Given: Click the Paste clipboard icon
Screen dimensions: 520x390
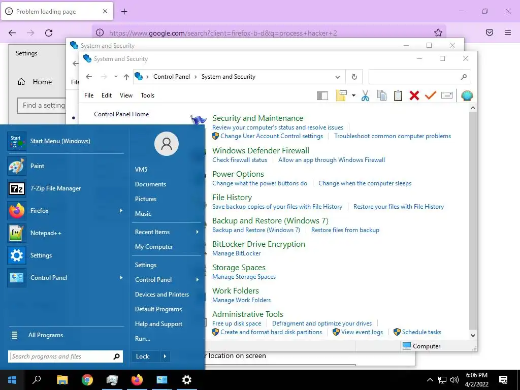Looking at the screenshot, I should pyautogui.click(x=398, y=95).
